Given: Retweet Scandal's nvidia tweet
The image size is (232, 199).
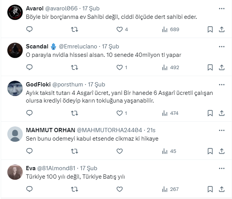Looking at the screenshot, I should [75, 67].
